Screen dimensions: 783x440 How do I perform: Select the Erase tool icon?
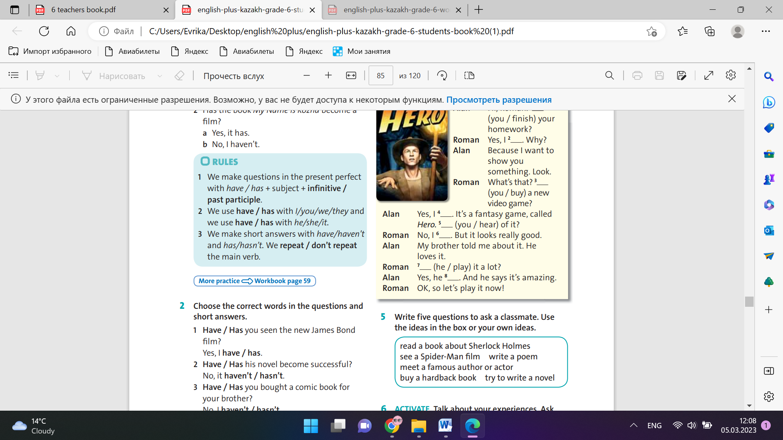179,75
